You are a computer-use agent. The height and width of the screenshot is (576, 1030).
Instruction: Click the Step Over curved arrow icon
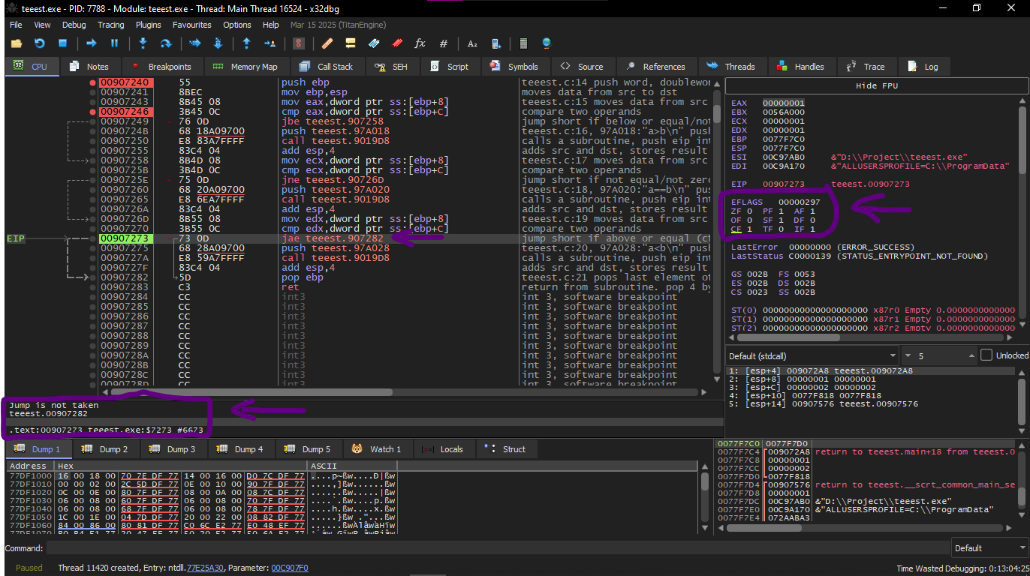click(x=167, y=43)
